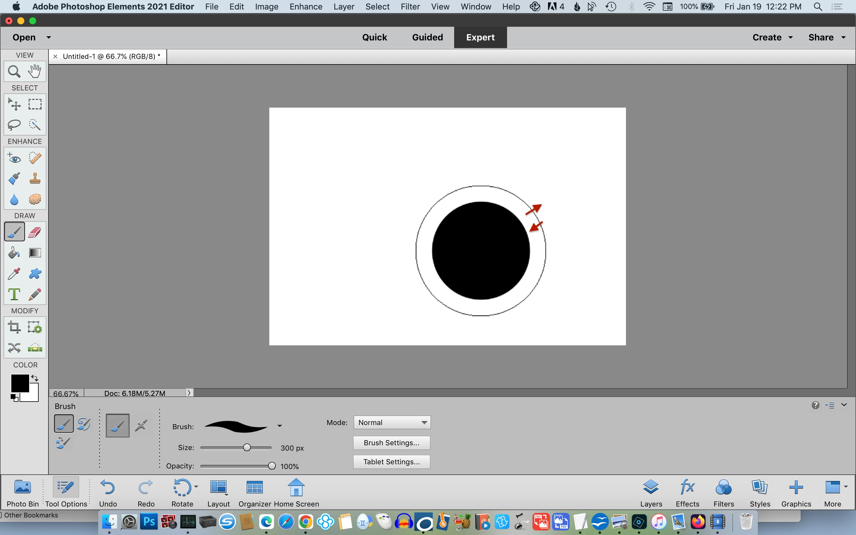Expand the Brush preset picker arrow
The width and height of the screenshot is (856, 535).
click(x=279, y=426)
